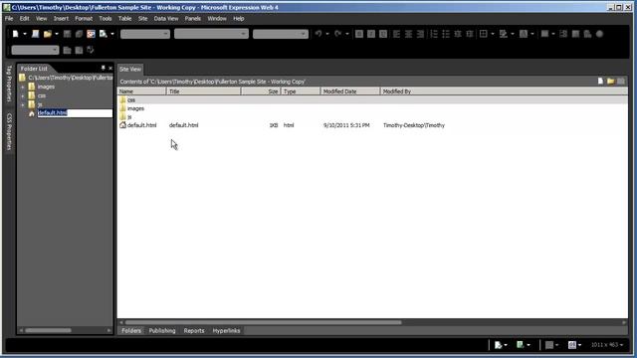The image size is (637, 358).
Task: Sort by the Name column header
Action: [x=141, y=91]
